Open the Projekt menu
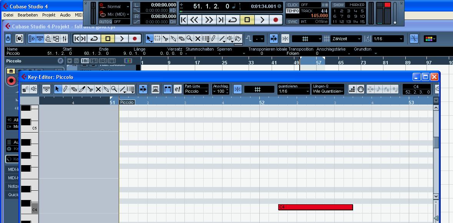The image size is (453, 223). 49,15
